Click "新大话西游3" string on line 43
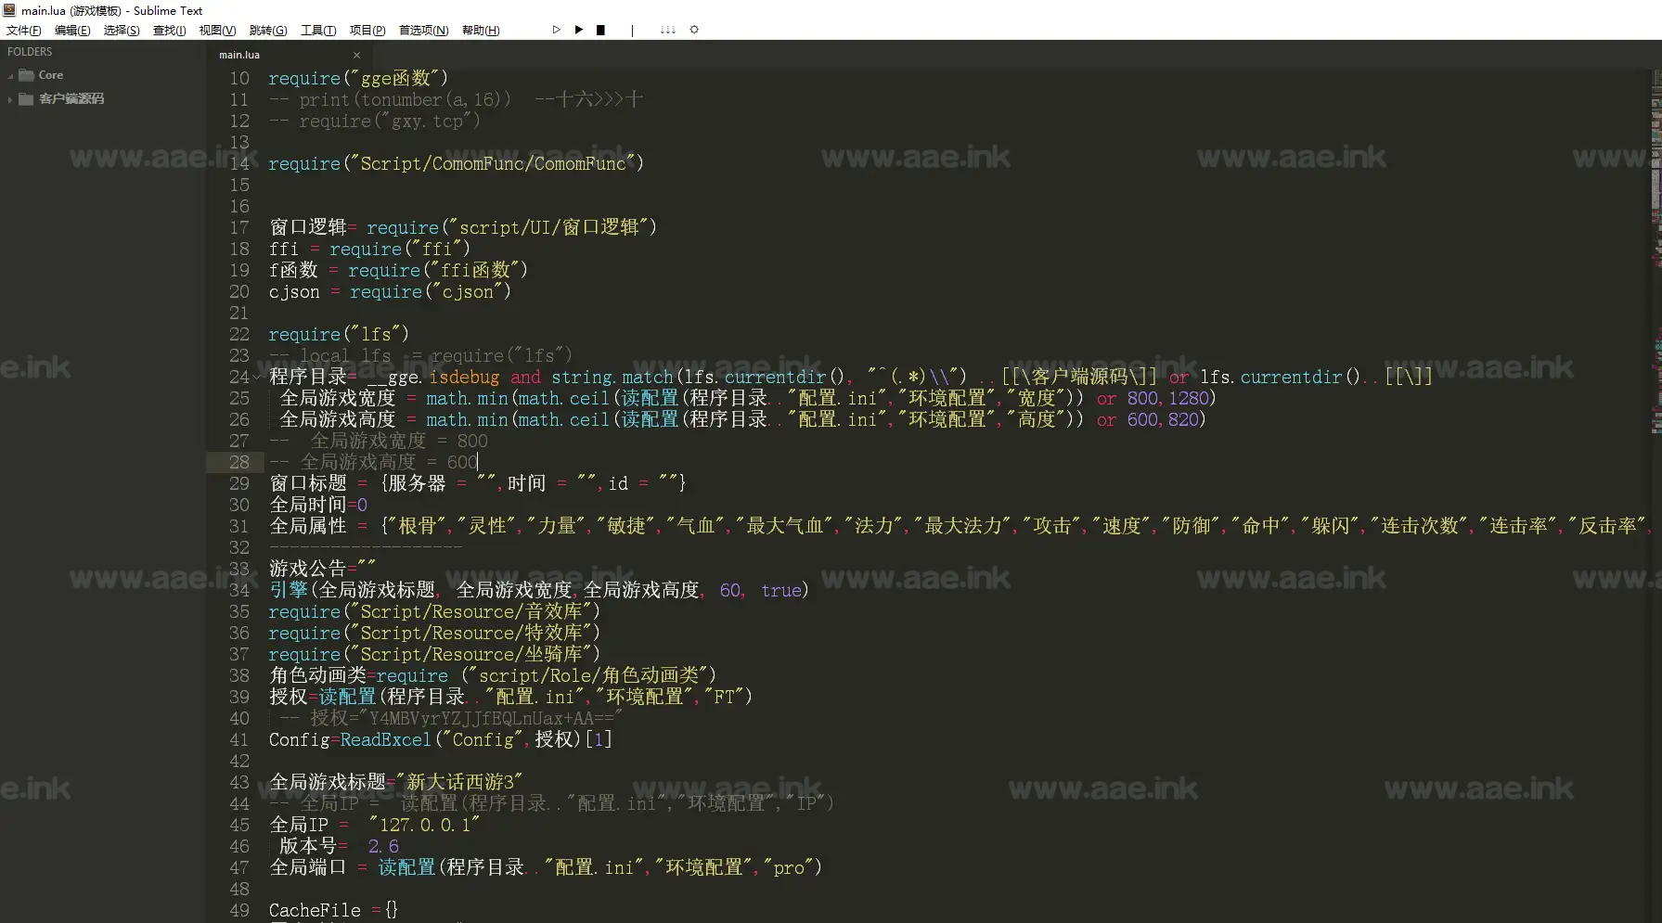The width and height of the screenshot is (1662, 923). [459, 782]
